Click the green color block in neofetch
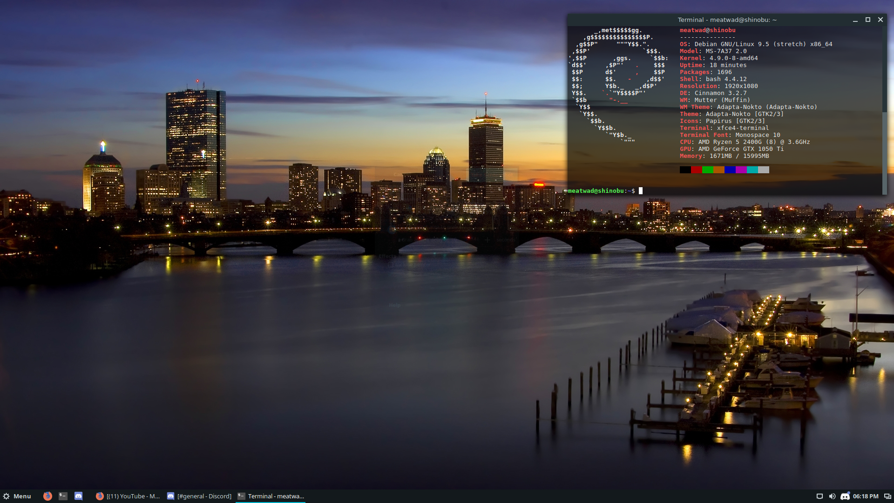 (707, 170)
